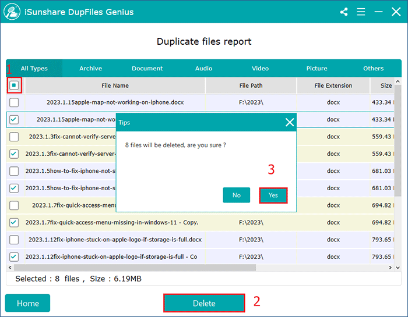This screenshot has width=408, height=317.
Task: Check the first 2023.1.3fix-cannot-verify-server row
Action: pyautogui.click(x=14, y=137)
